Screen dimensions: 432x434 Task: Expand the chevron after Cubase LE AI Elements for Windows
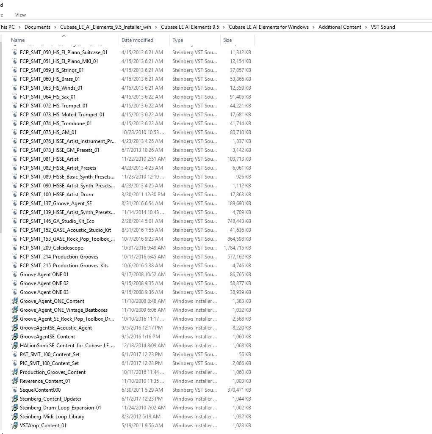[x=313, y=27]
